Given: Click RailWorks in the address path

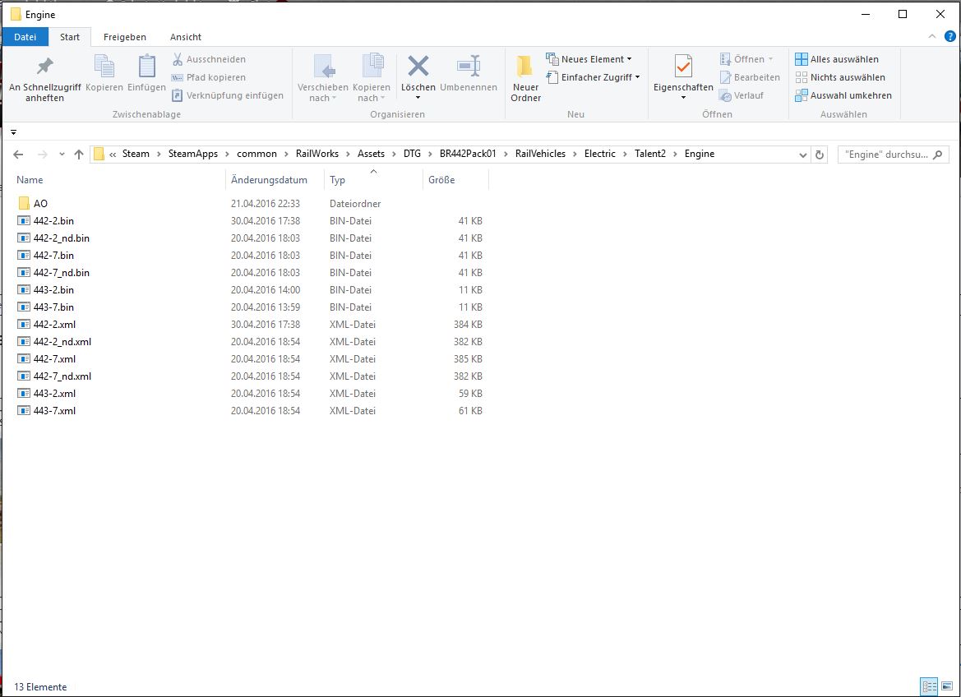Looking at the screenshot, I should click(x=316, y=154).
